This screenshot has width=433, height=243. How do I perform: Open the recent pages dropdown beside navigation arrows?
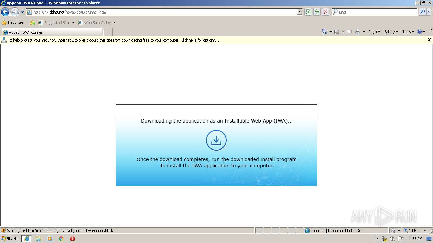pyautogui.click(x=22, y=12)
